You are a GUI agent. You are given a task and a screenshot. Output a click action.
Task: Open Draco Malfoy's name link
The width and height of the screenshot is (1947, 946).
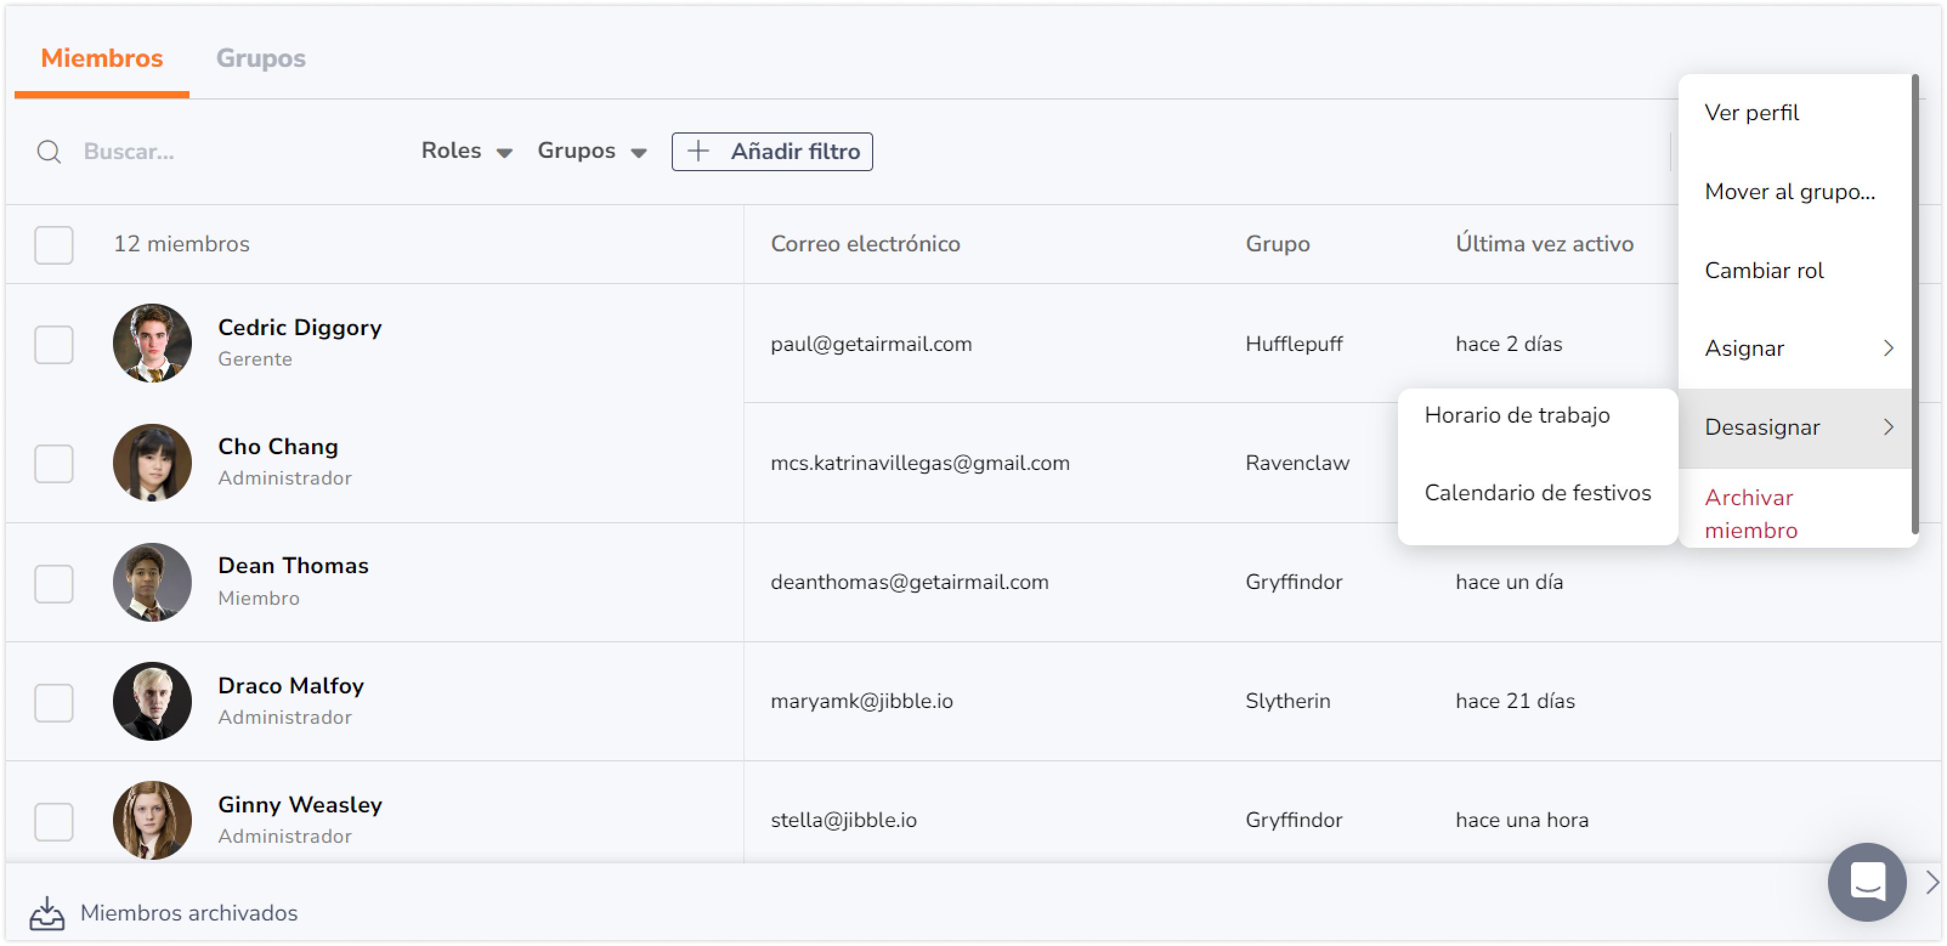[290, 686]
